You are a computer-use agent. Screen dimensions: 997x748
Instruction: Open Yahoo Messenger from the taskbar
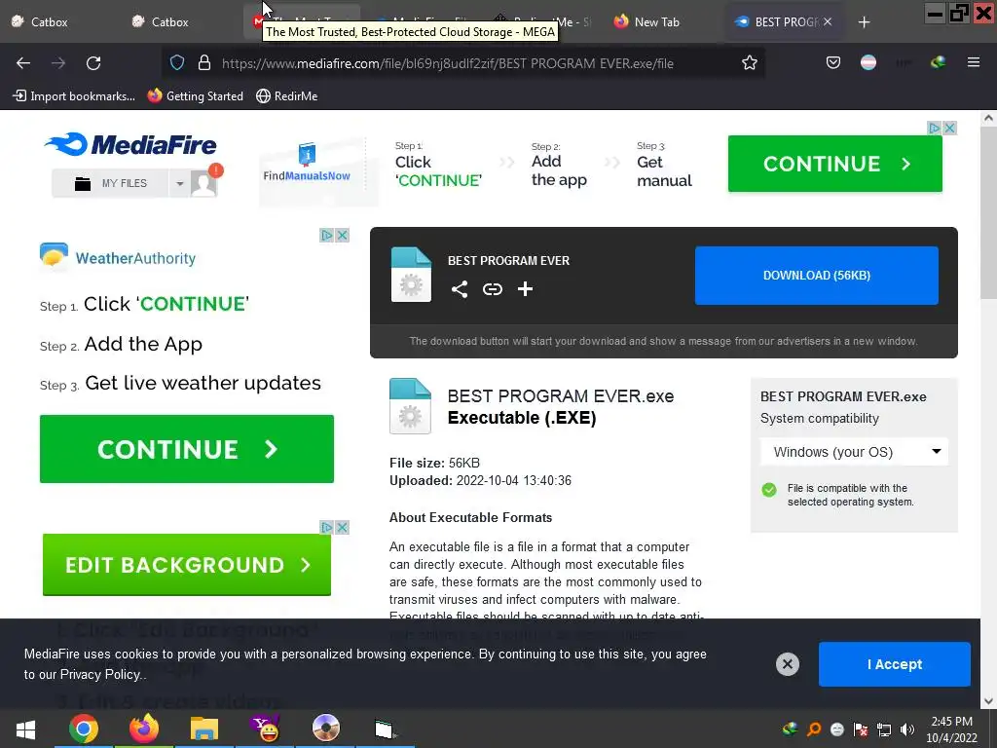[265, 729]
